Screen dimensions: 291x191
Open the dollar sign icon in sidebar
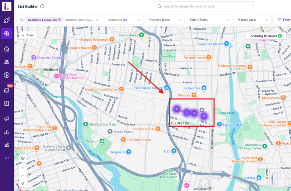[x=7, y=75]
